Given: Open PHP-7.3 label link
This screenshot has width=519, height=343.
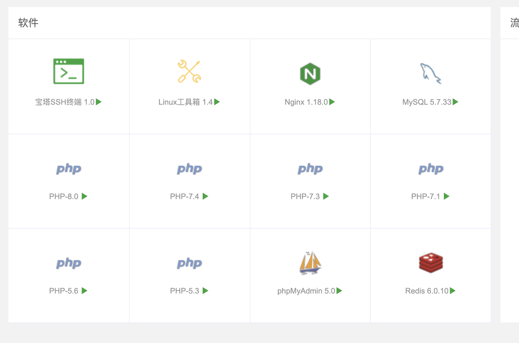Looking at the screenshot, I should [x=305, y=197].
